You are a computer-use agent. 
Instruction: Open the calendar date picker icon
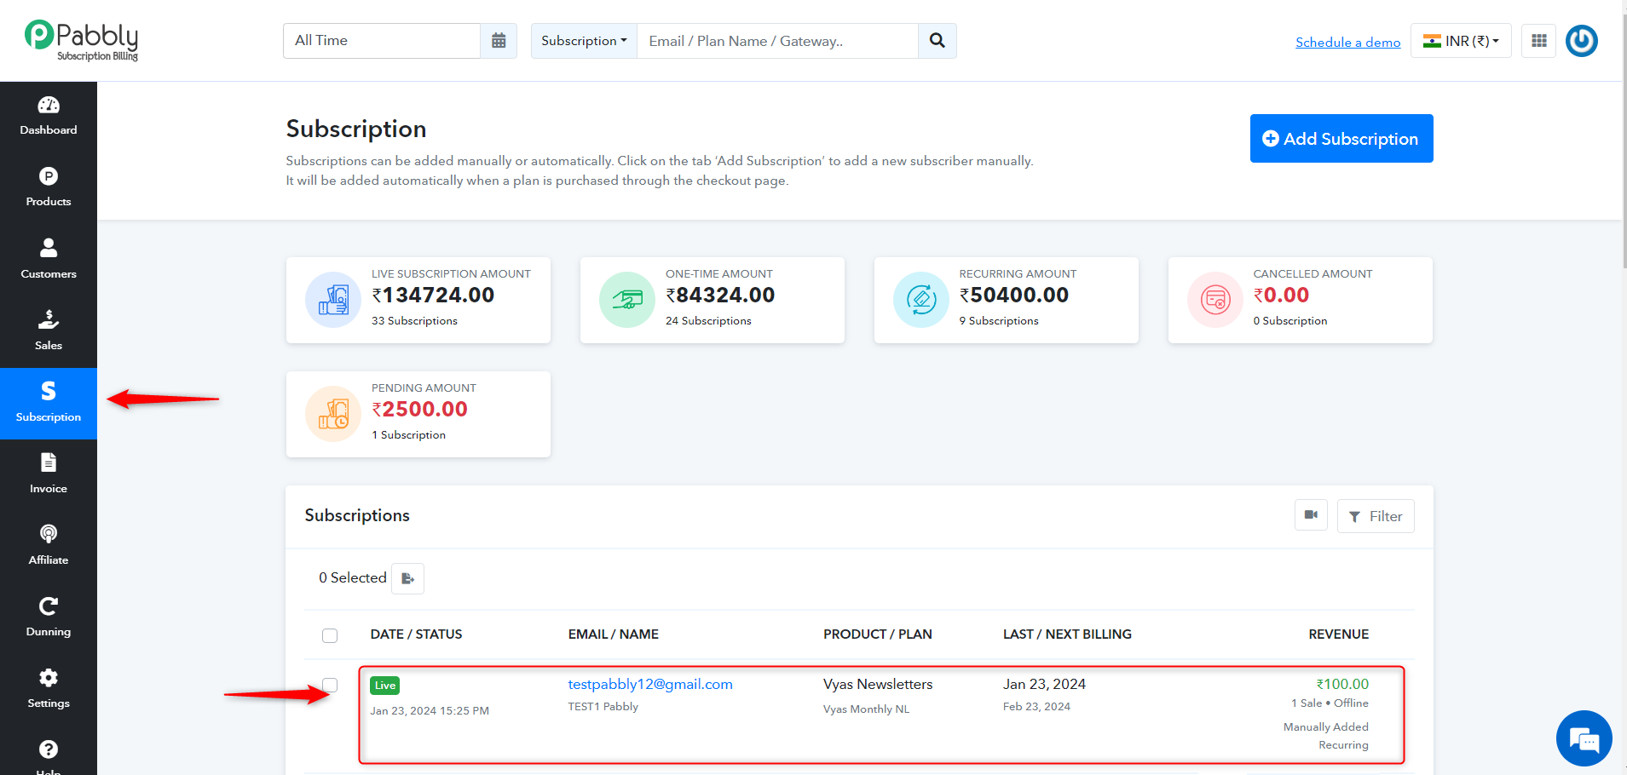pos(499,41)
